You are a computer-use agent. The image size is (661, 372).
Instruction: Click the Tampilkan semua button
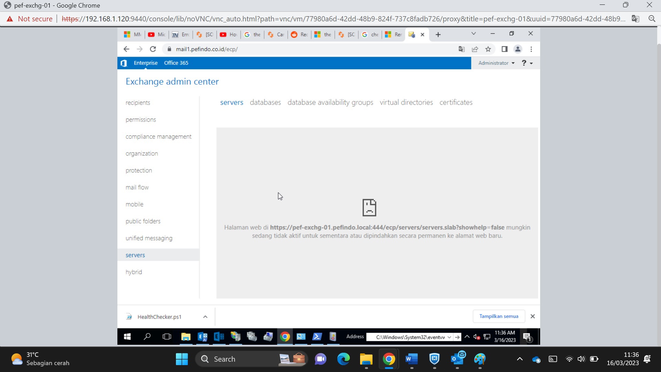click(x=499, y=316)
